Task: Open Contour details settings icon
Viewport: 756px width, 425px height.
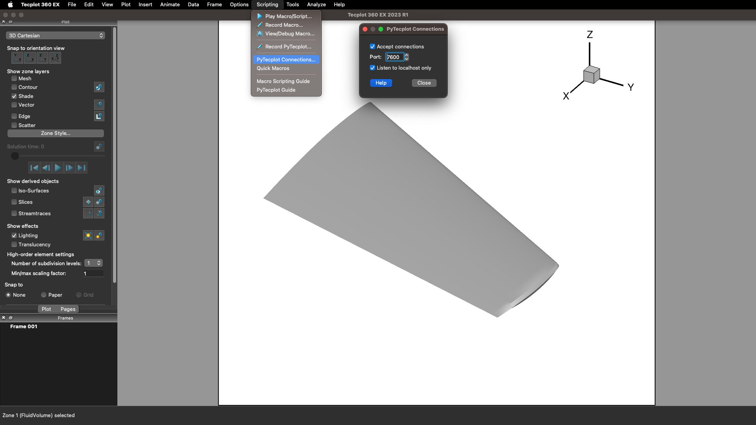Action: 99,87
